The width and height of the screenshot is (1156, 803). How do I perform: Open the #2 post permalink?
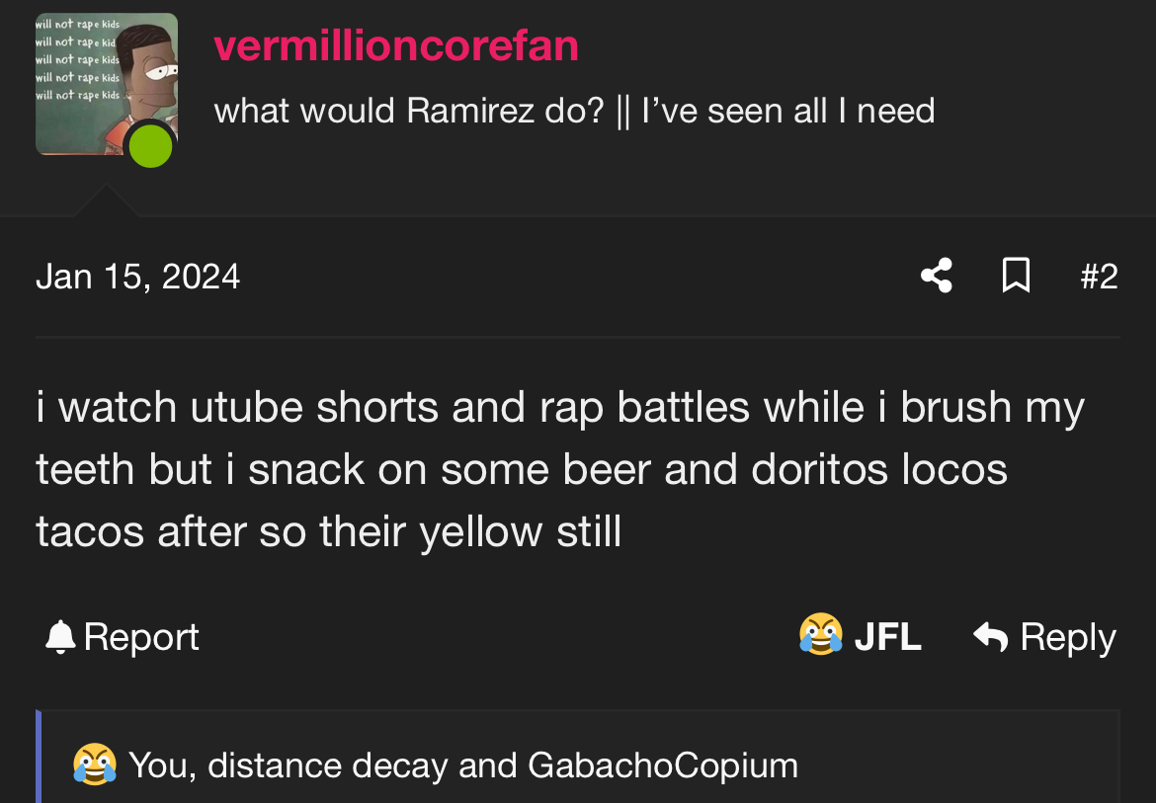point(1099,276)
